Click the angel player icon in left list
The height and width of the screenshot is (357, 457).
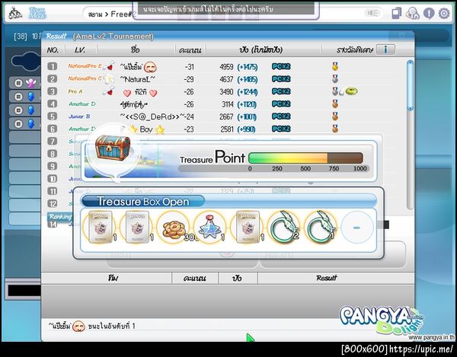tap(31, 83)
